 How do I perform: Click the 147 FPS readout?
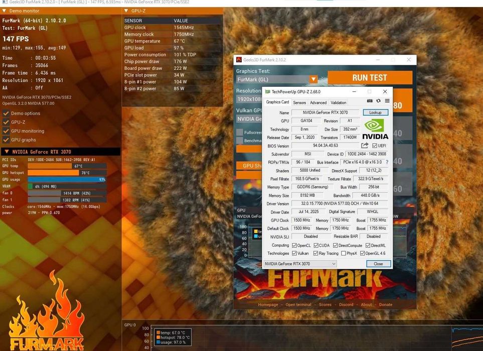pyautogui.click(x=16, y=39)
